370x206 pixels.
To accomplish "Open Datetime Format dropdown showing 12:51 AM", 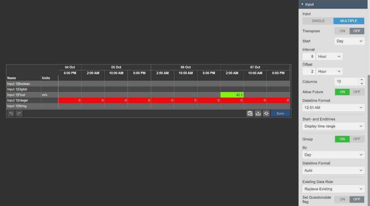I will click(x=333, y=108).
